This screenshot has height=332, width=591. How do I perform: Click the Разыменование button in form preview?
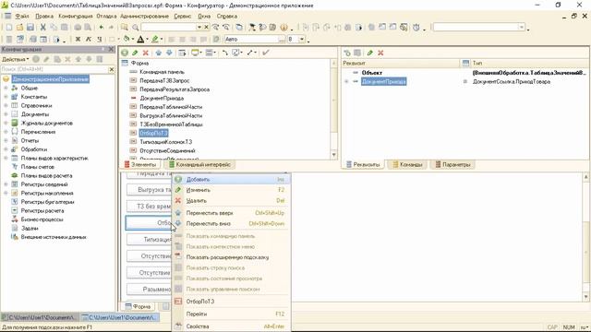click(x=149, y=290)
